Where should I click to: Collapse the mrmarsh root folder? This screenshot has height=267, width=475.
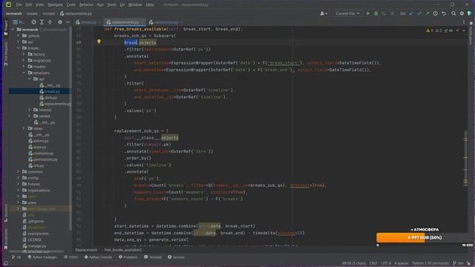(13, 30)
